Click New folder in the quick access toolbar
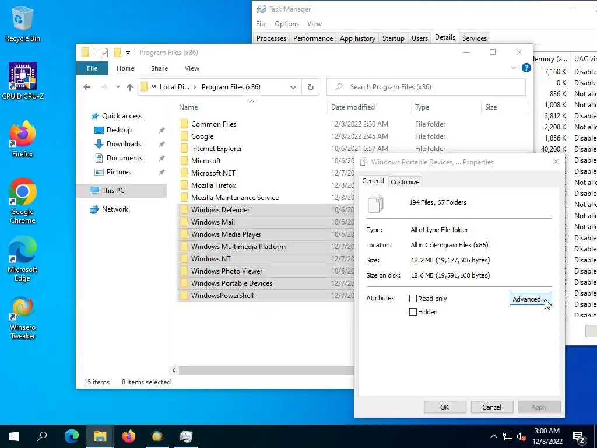Image resolution: width=597 pixels, height=448 pixels. pyautogui.click(x=117, y=52)
